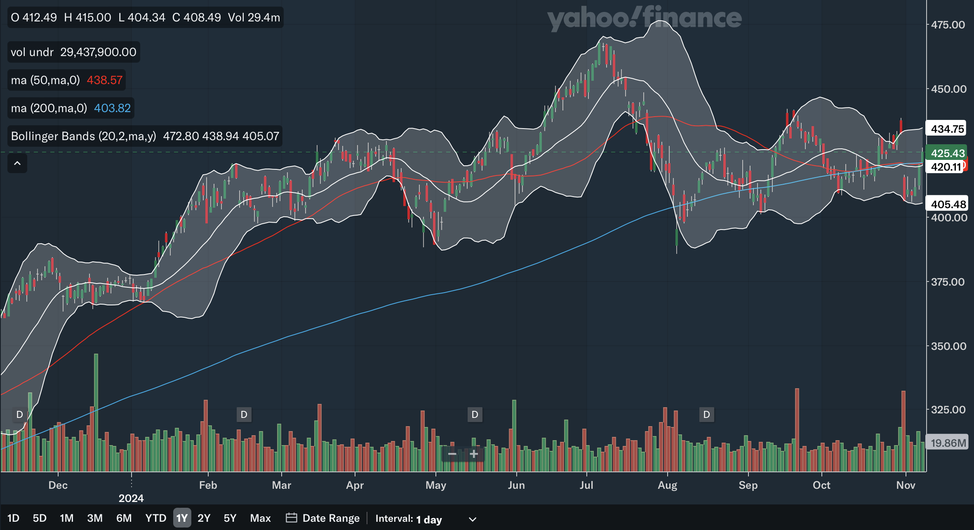Screen dimensions: 974x530
Task: Click the dividend marker near December
Action: point(19,415)
